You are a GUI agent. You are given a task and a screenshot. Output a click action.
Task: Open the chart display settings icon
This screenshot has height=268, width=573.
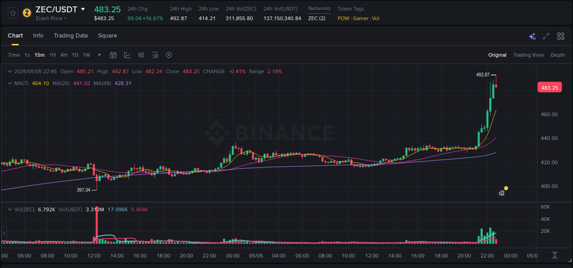coord(155,55)
